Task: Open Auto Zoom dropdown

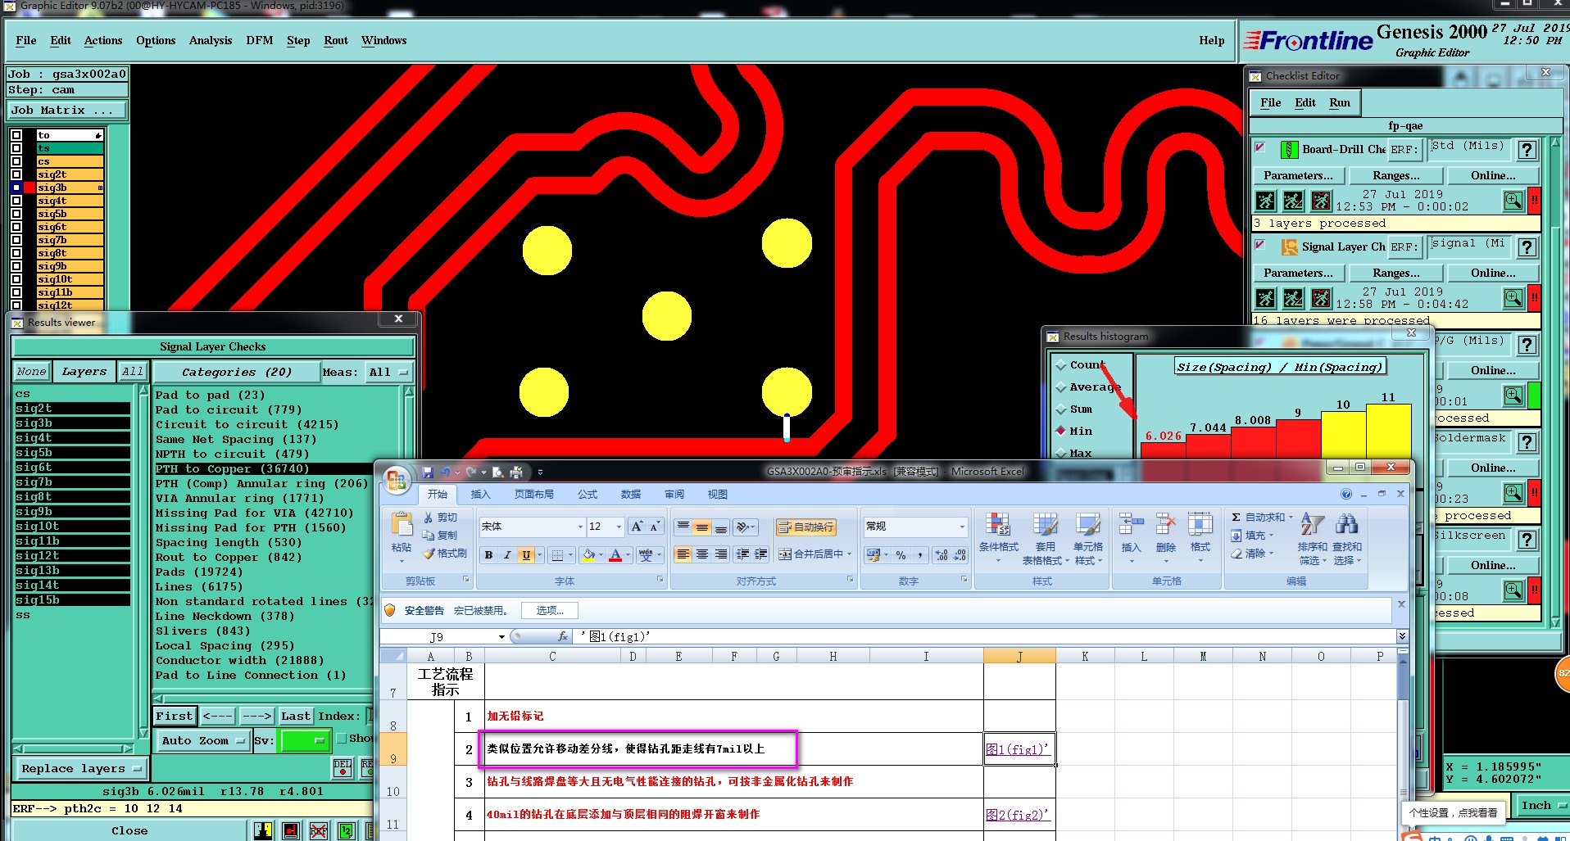Action: (x=202, y=740)
